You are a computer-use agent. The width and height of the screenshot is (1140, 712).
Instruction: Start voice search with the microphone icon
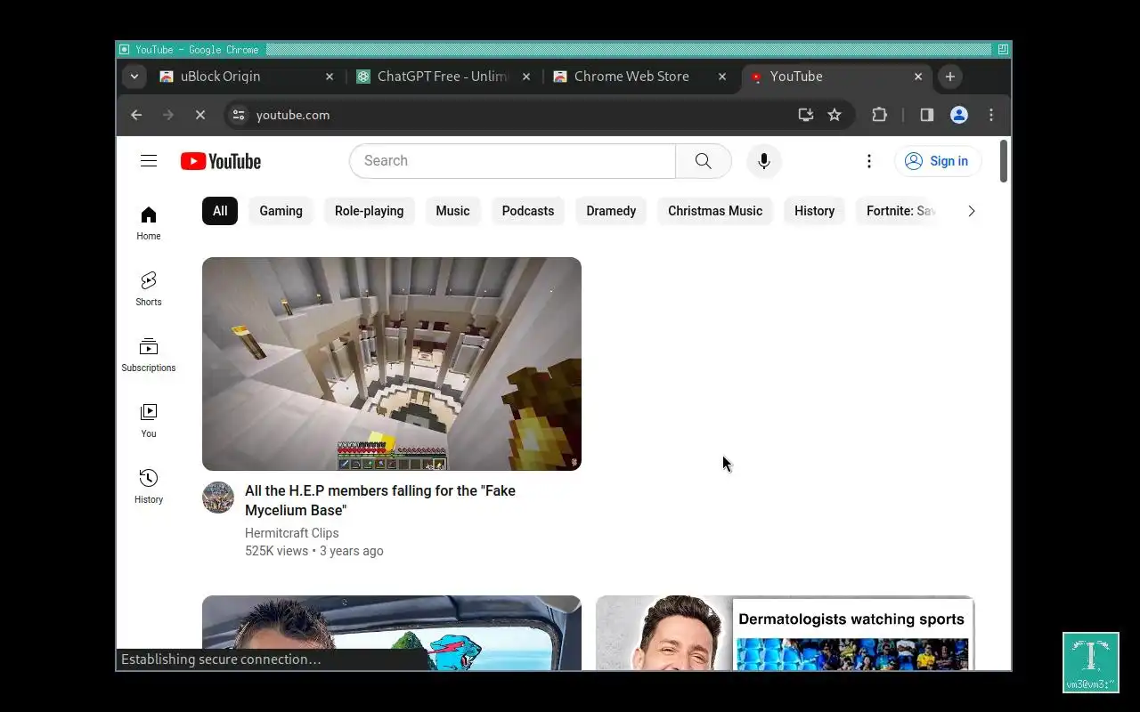763,161
